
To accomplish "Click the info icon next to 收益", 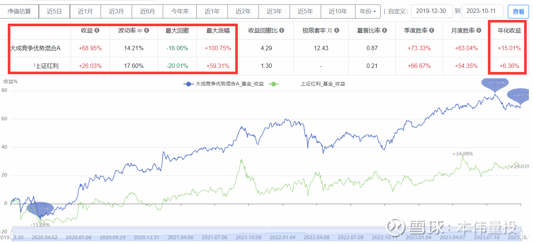I will 97,30.
